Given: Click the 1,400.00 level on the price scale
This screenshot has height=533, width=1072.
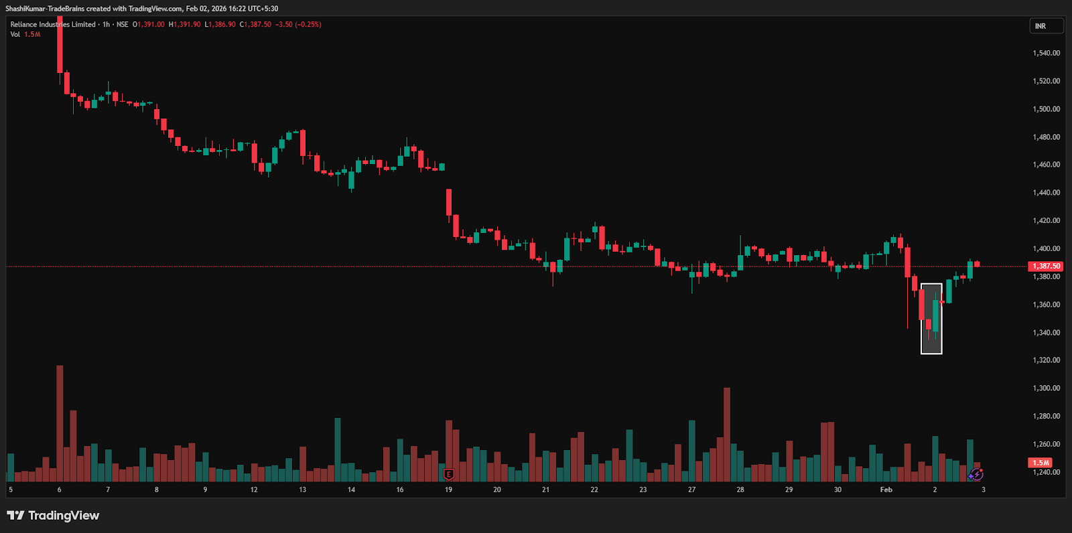Looking at the screenshot, I should (x=1046, y=248).
